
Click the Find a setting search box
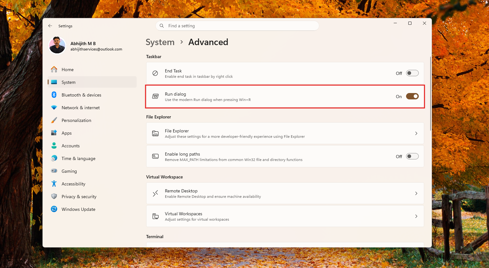pyautogui.click(x=237, y=26)
